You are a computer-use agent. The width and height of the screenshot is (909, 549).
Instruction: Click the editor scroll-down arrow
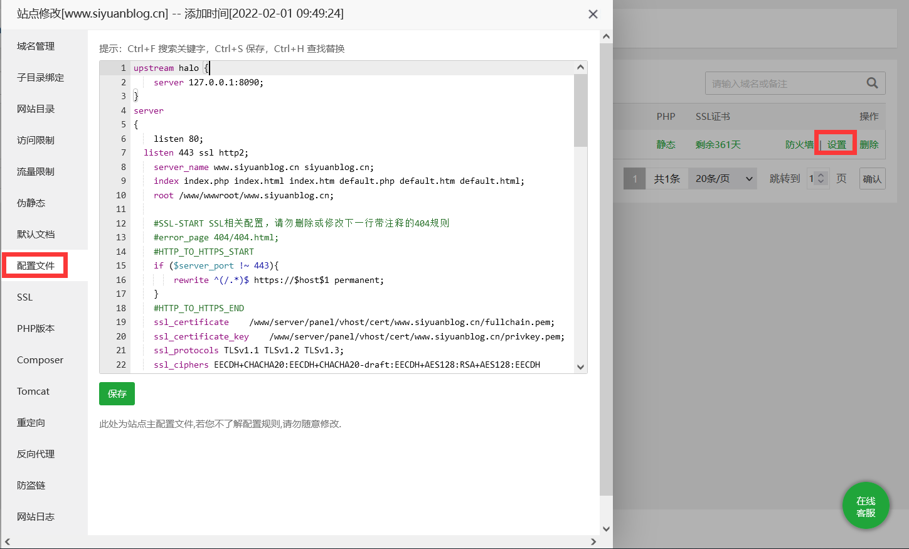(x=580, y=367)
